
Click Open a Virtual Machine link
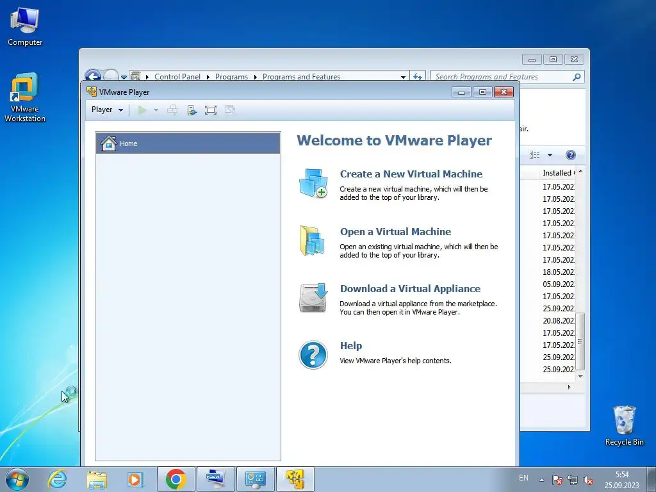point(395,232)
